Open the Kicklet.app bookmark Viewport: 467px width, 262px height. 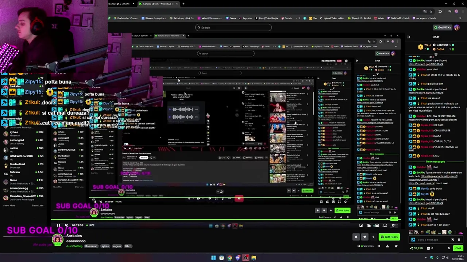tap(181, 18)
